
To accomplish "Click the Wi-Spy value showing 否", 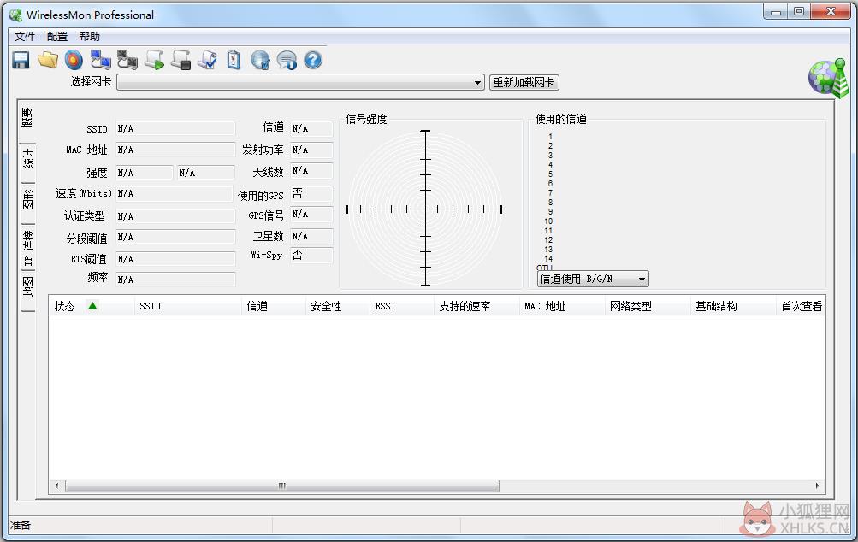I will (311, 256).
